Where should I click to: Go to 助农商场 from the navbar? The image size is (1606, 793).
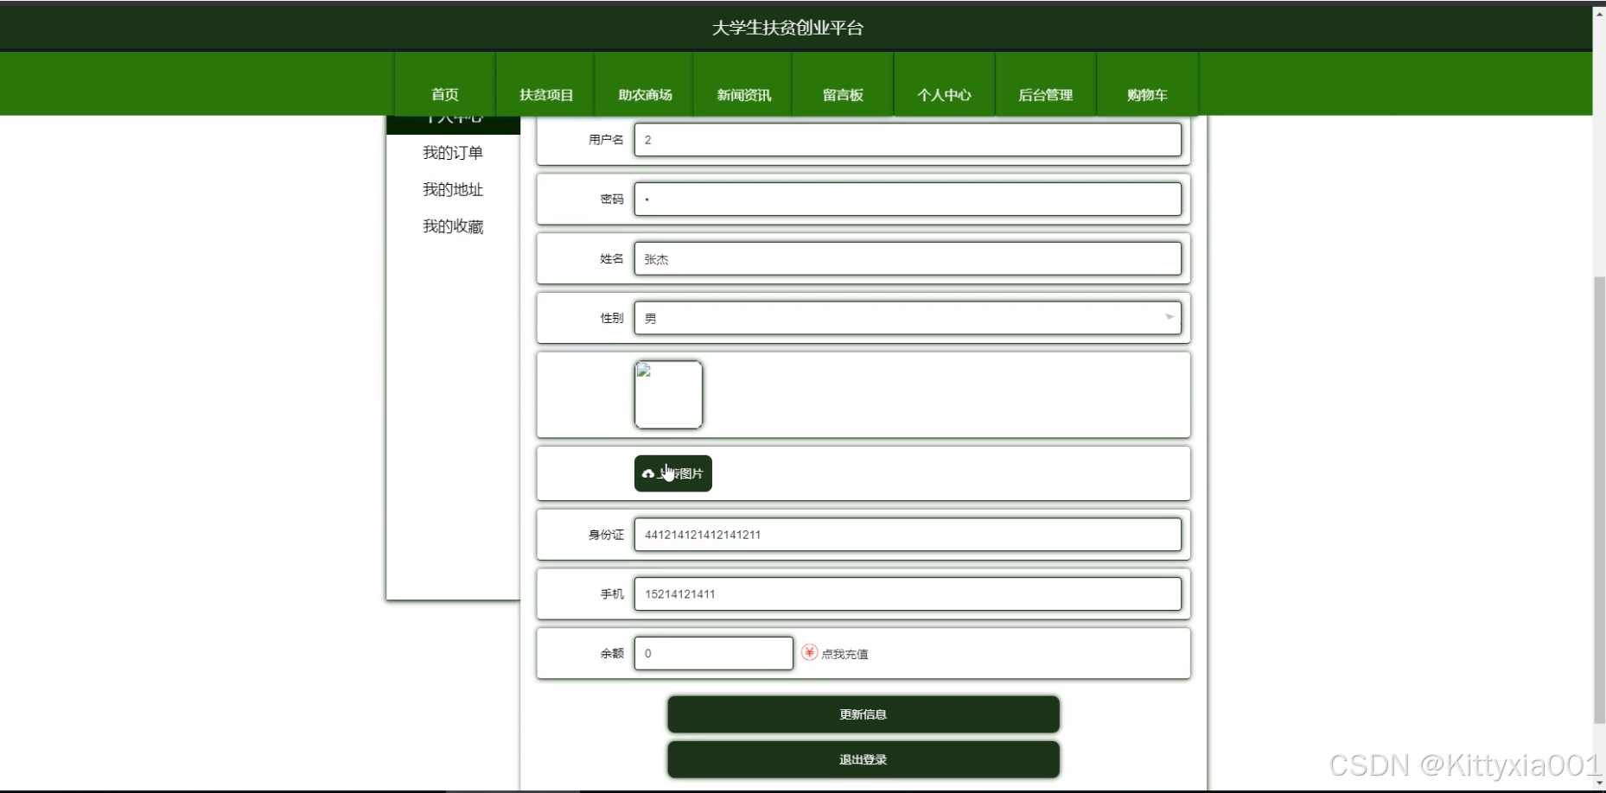pyautogui.click(x=643, y=95)
